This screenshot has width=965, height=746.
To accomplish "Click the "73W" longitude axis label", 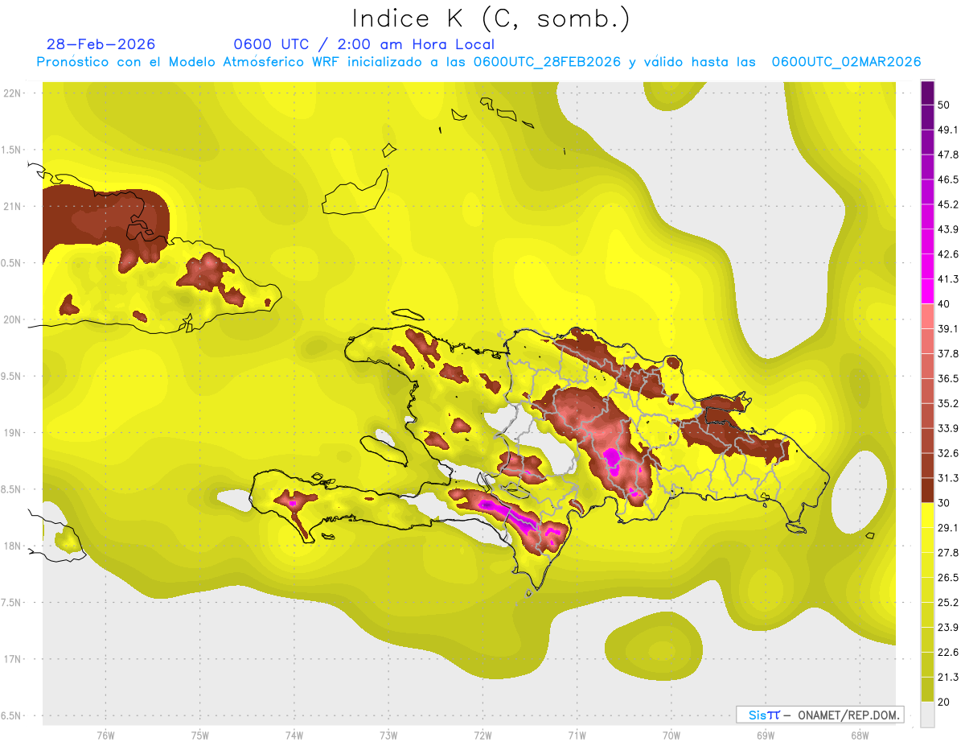I will [388, 736].
